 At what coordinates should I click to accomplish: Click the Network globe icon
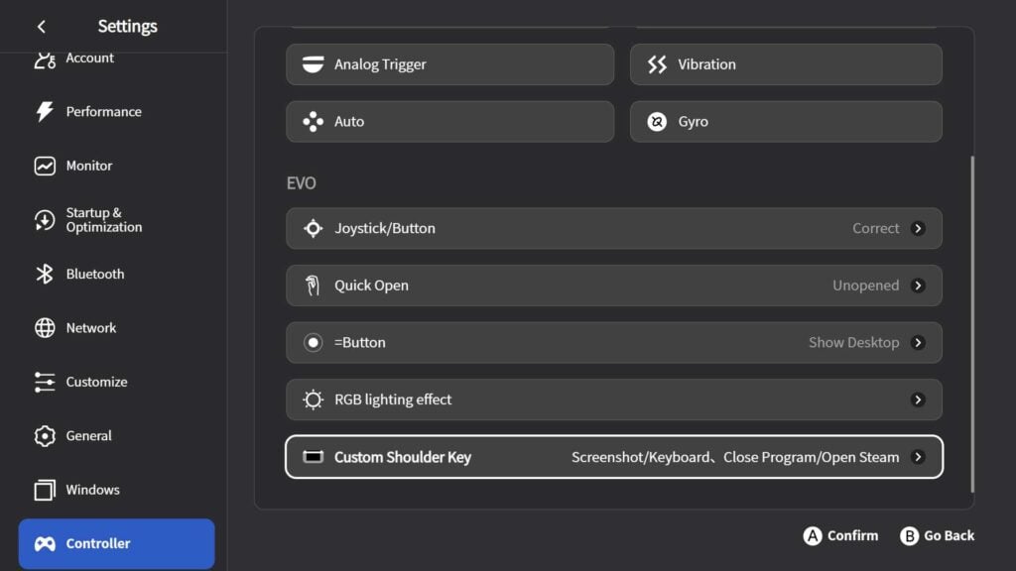coord(44,327)
